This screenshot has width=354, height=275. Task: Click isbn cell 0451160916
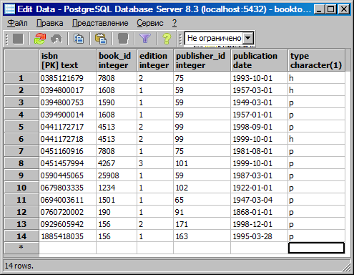click(68, 151)
